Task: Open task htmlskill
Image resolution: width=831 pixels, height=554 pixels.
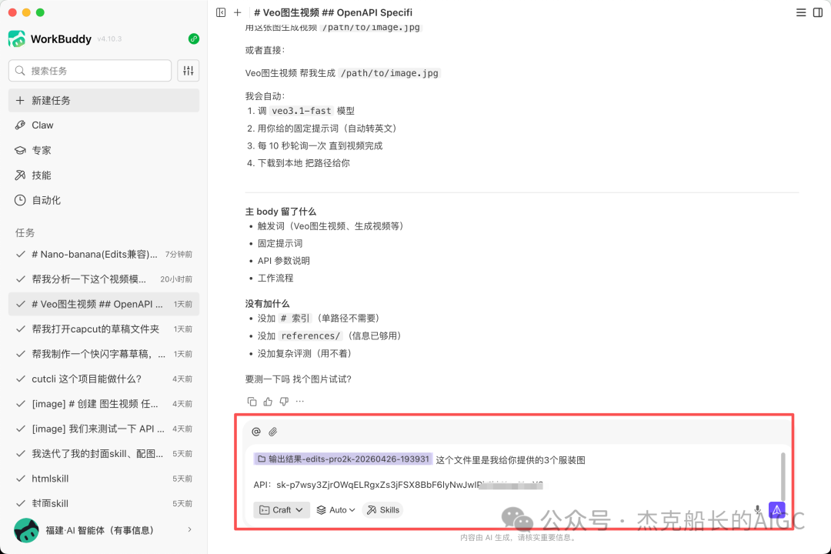Action: 104,478
